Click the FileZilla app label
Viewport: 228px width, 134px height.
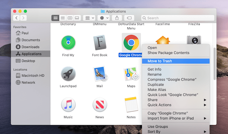coord(194,24)
